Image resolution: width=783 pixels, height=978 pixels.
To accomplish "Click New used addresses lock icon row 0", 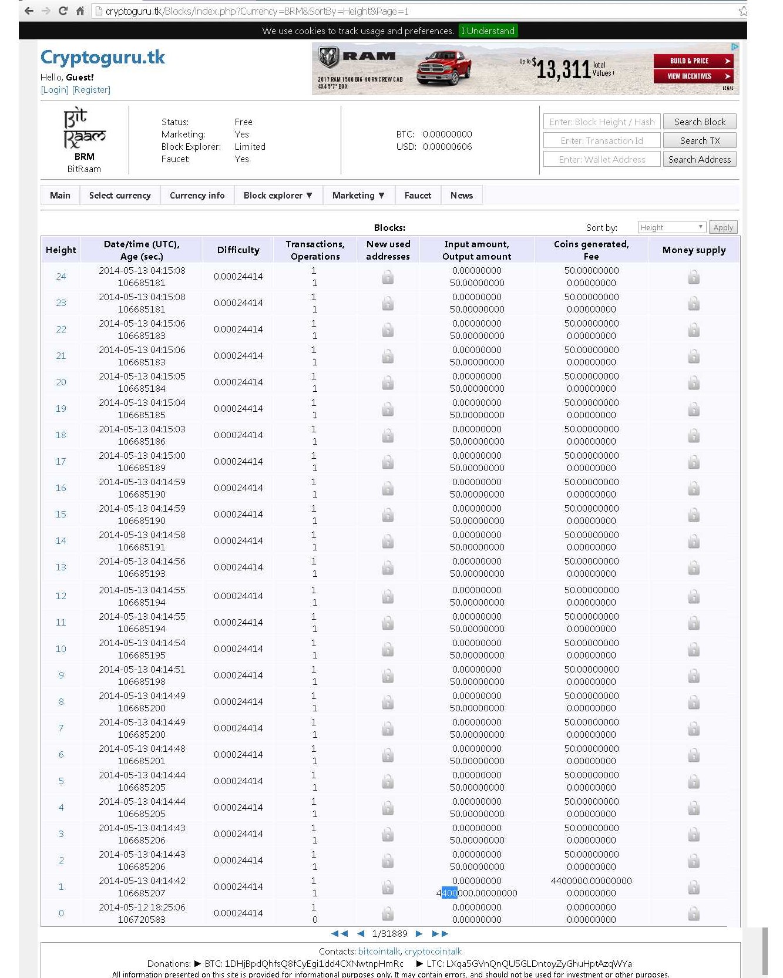I will pyautogui.click(x=388, y=914).
